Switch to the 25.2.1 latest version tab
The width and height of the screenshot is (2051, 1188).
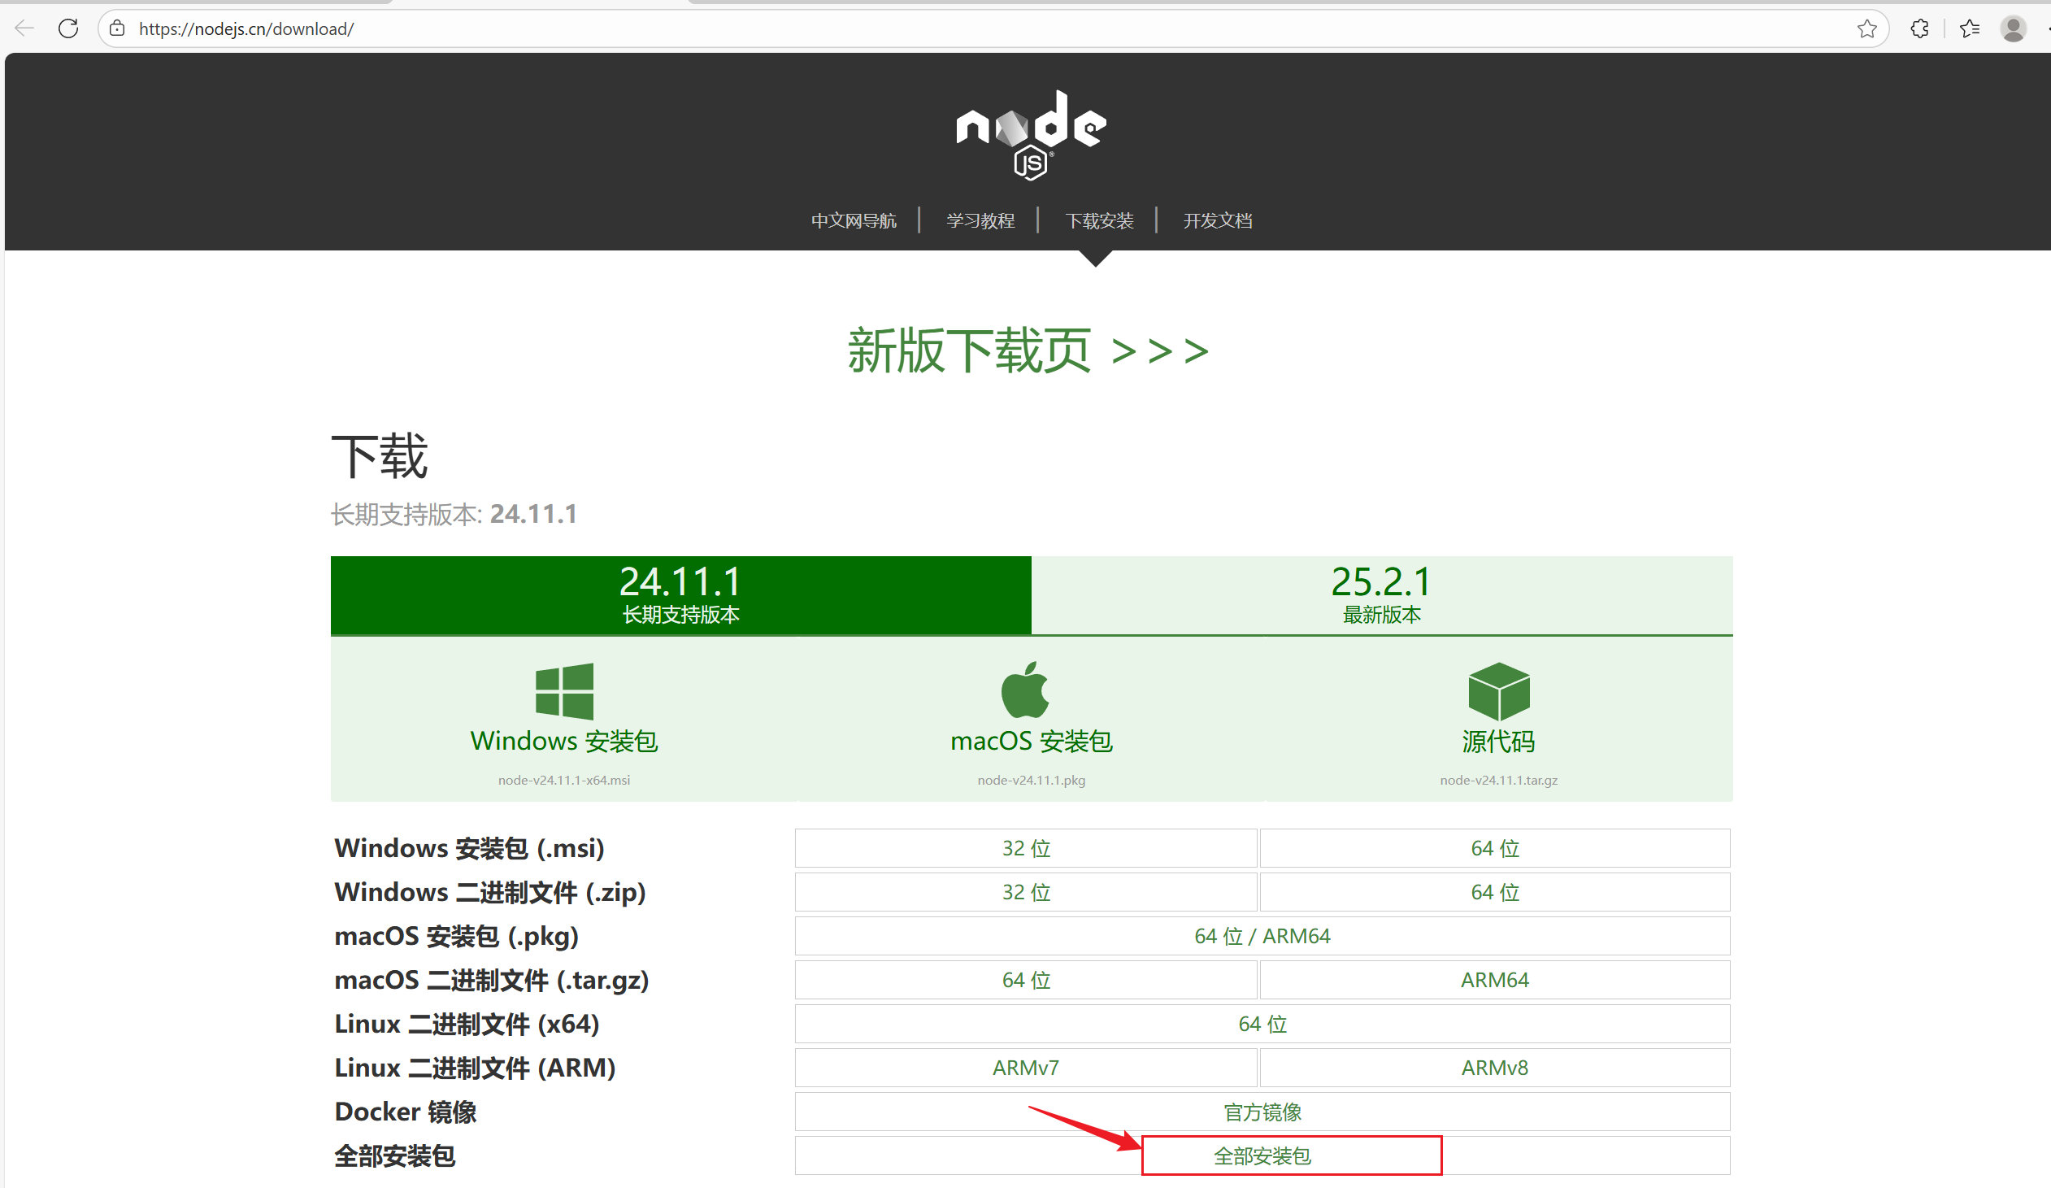click(1381, 595)
